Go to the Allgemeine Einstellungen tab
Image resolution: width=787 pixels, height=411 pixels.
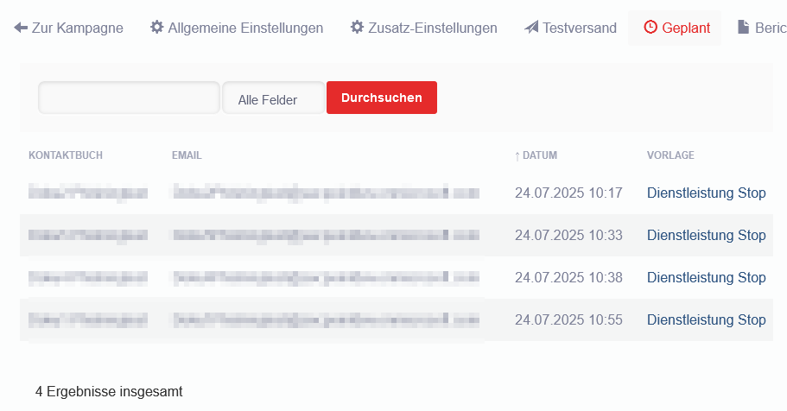point(245,28)
